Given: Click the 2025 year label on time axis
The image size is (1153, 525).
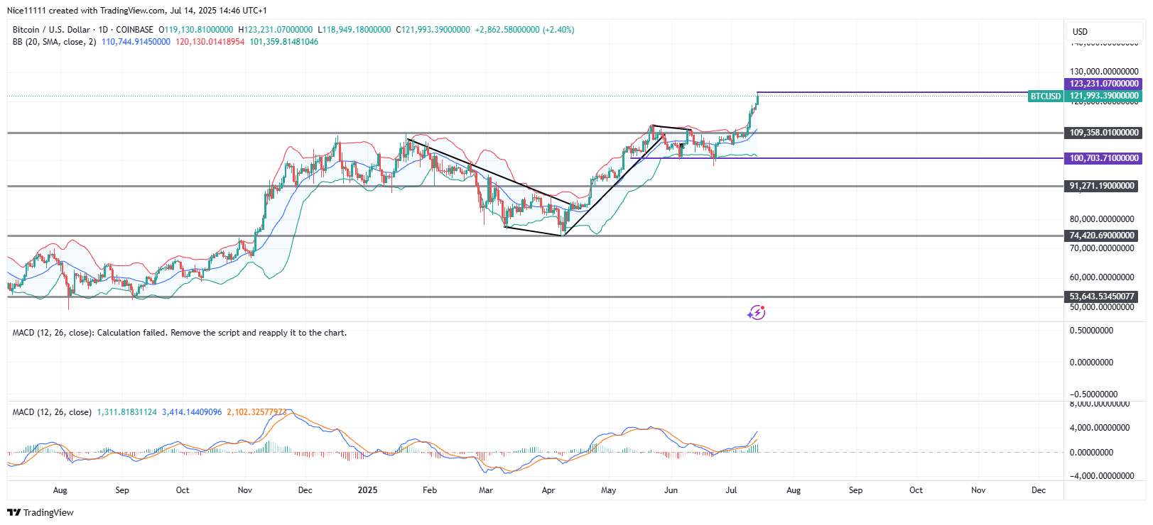Looking at the screenshot, I should point(367,490).
